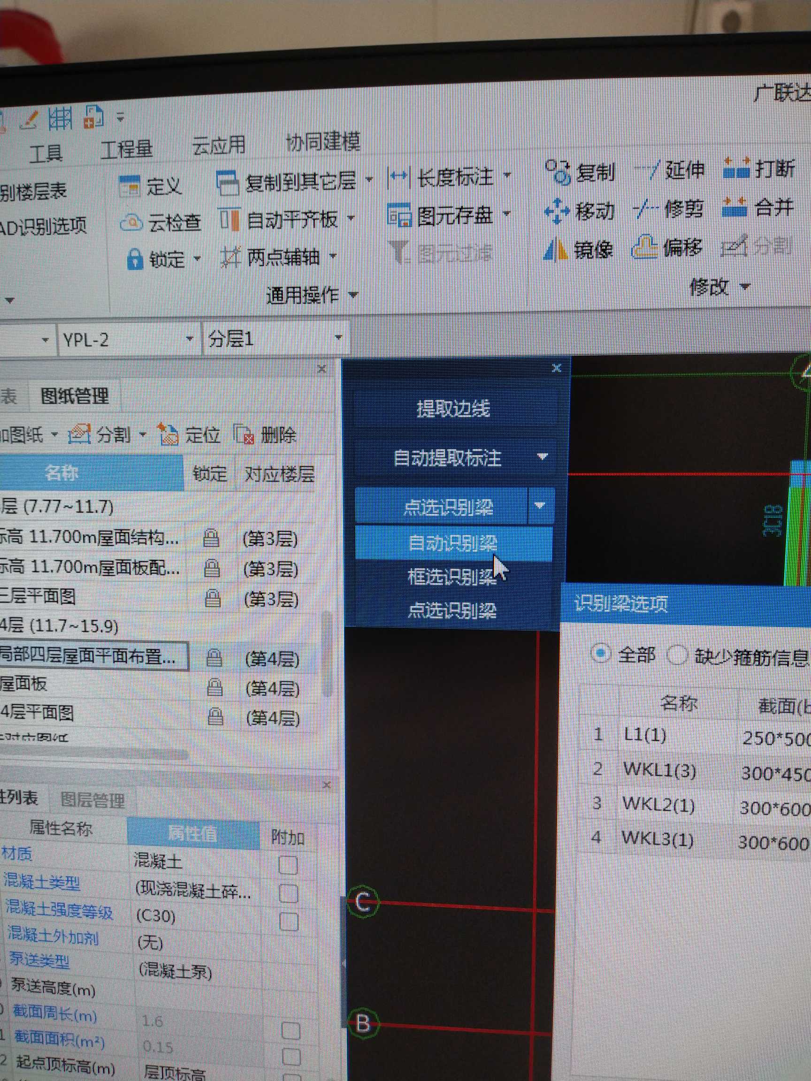Open the YPL-2 component dropdown
The image size is (811, 1081).
click(190, 339)
